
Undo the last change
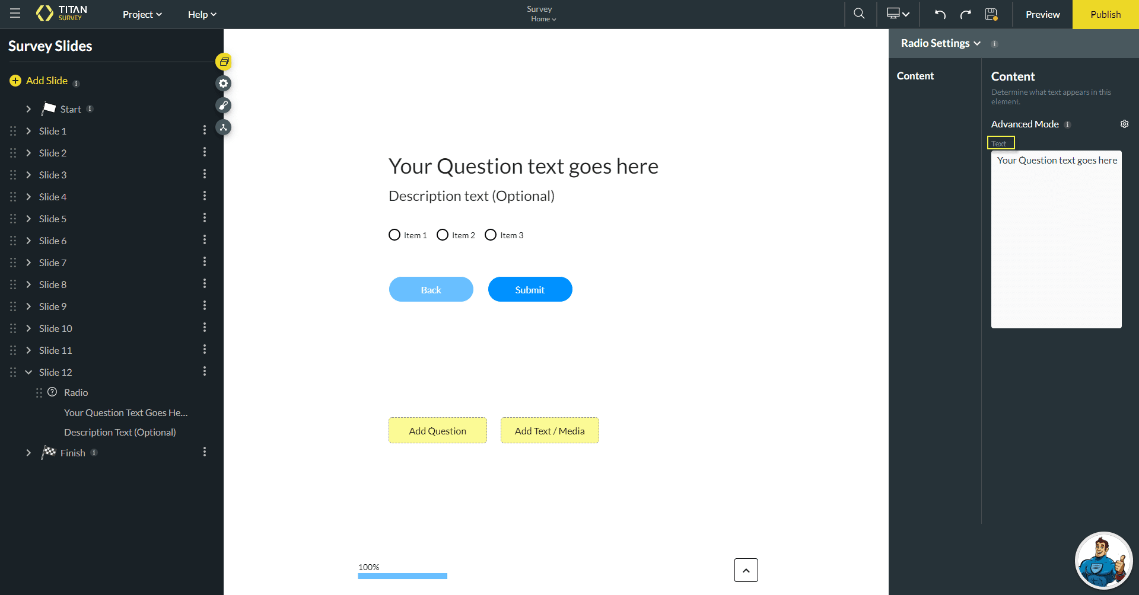[940, 14]
